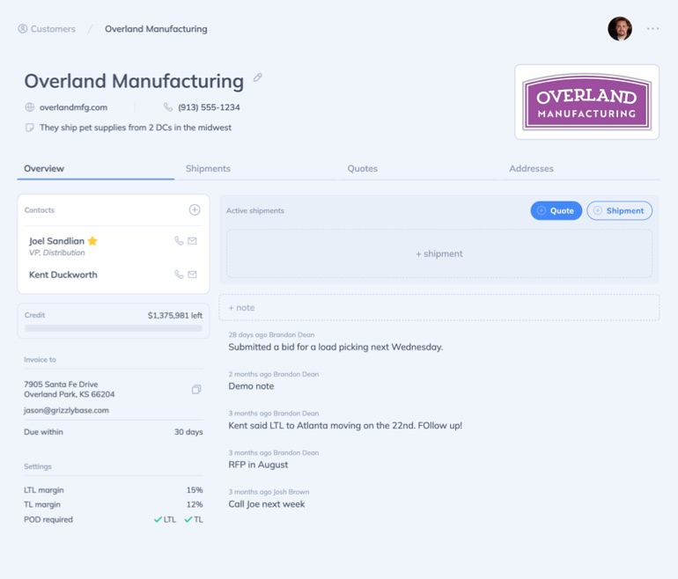Screen dimensions: 678x579
Task: Add a new contact with plus icon
Action: [x=195, y=210]
